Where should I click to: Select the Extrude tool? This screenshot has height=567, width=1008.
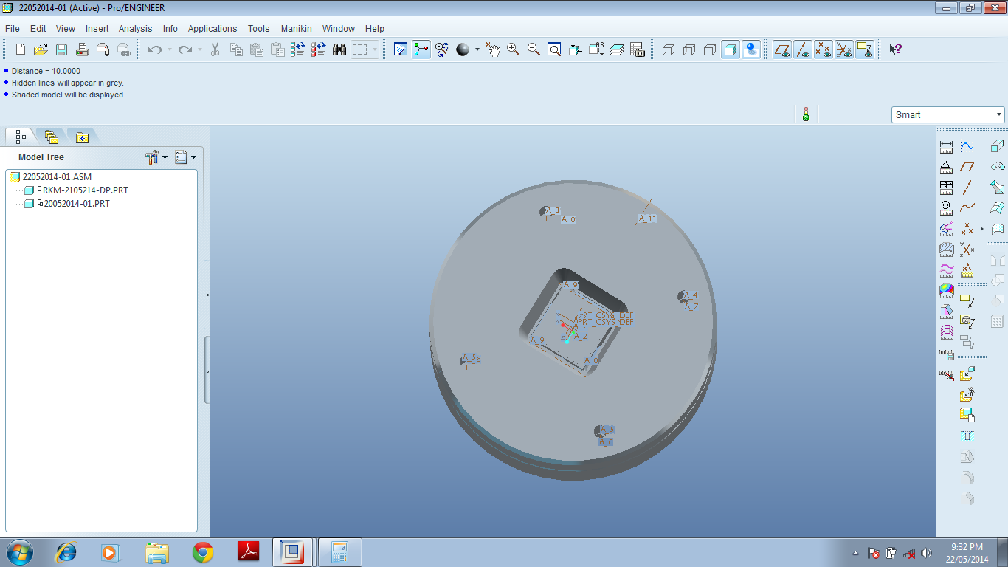[x=998, y=146]
